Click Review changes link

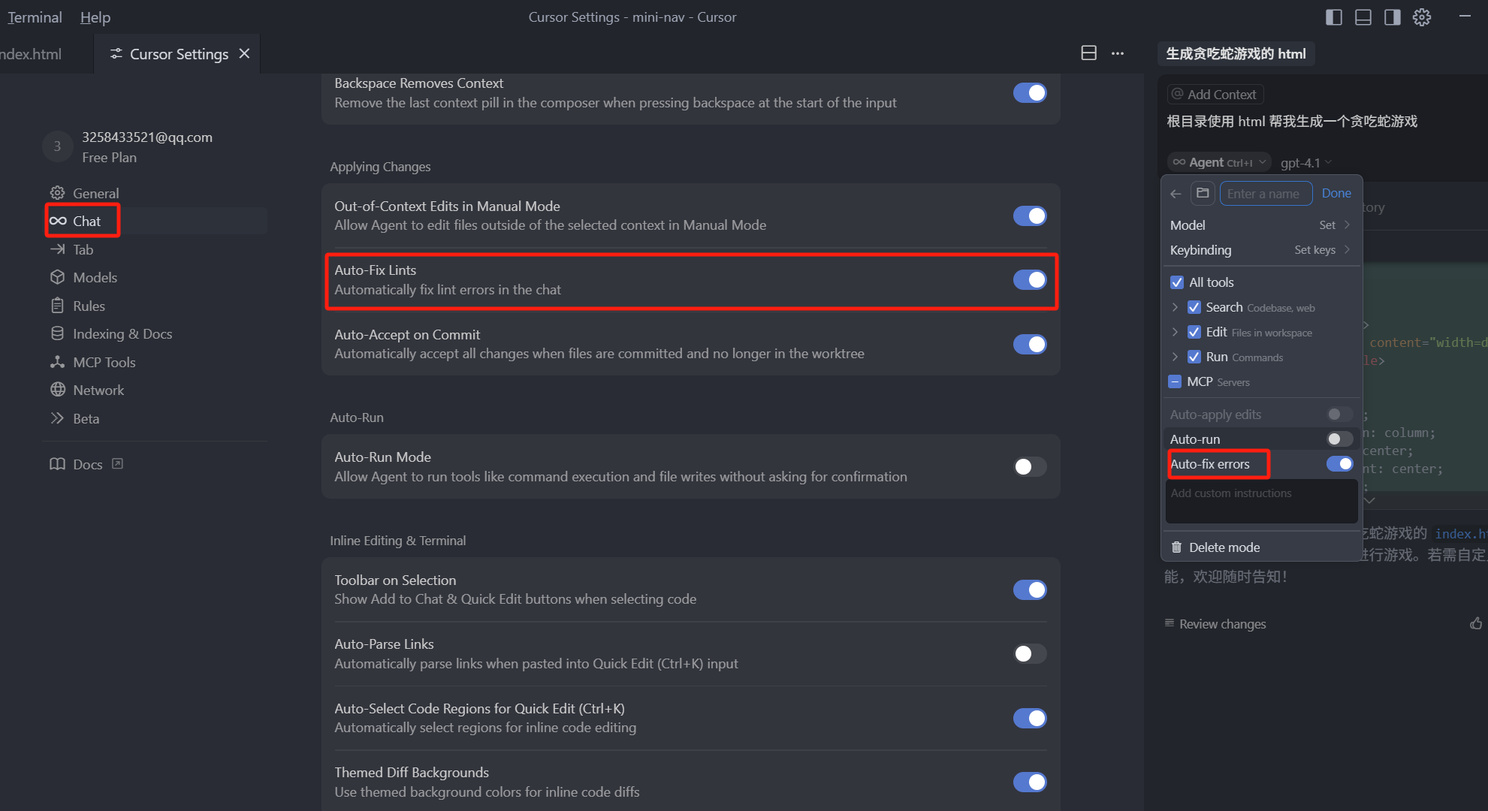tap(1222, 624)
